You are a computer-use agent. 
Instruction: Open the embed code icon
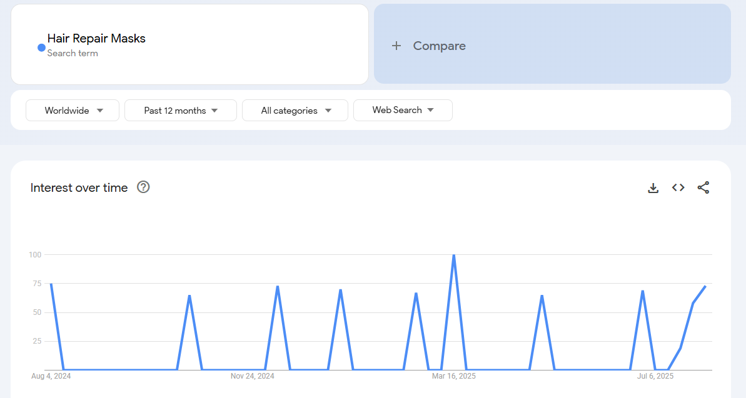[x=678, y=187]
